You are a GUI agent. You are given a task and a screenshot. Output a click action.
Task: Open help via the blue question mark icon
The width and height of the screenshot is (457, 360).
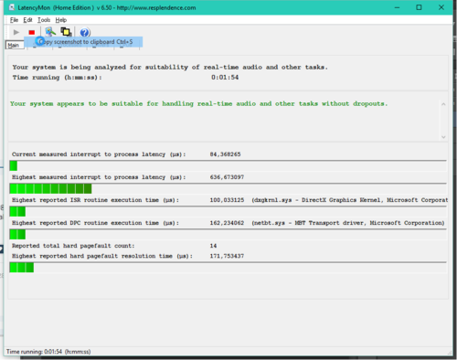[85, 32]
